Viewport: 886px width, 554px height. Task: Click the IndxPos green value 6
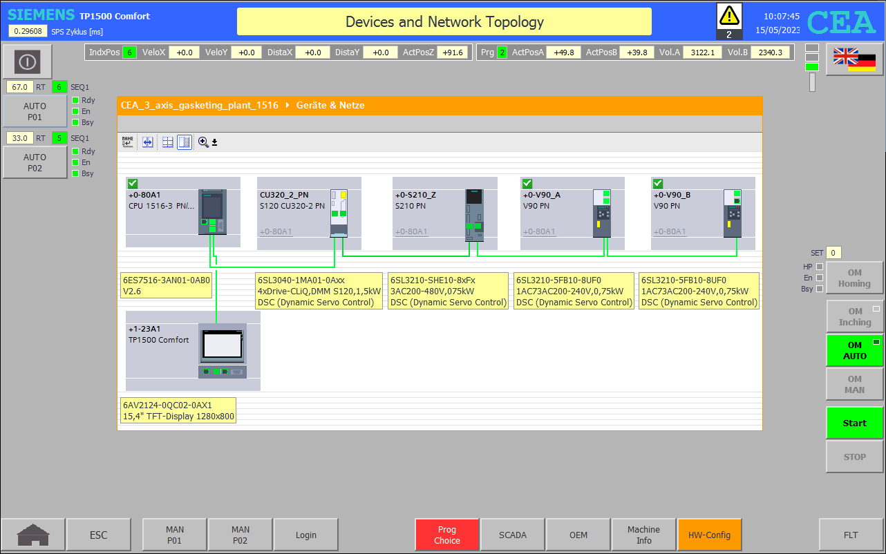tap(129, 52)
